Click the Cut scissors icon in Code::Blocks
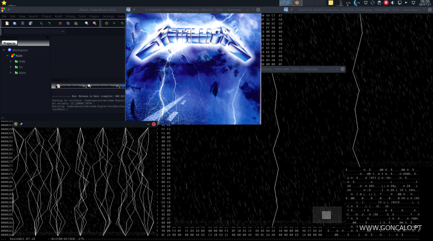The image size is (433, 241). [60, 23]
